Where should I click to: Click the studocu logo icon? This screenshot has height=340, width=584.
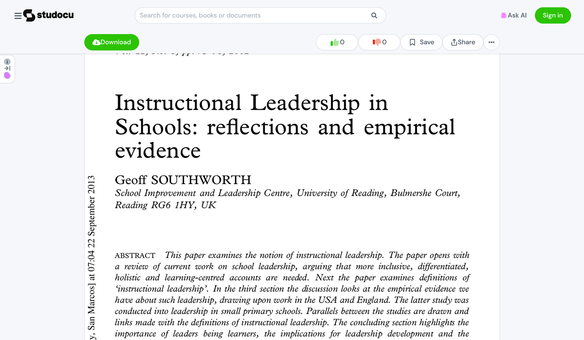coord(30,15)
